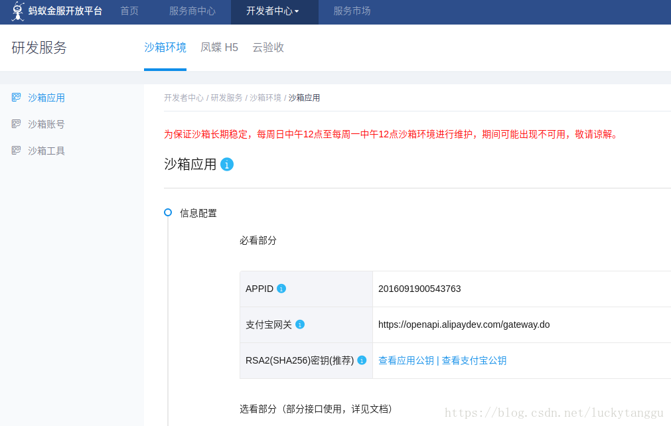Screen dimensions: 671x426
Task: Click the APPID value 2016091900543763
Action: tap(419, 289)
